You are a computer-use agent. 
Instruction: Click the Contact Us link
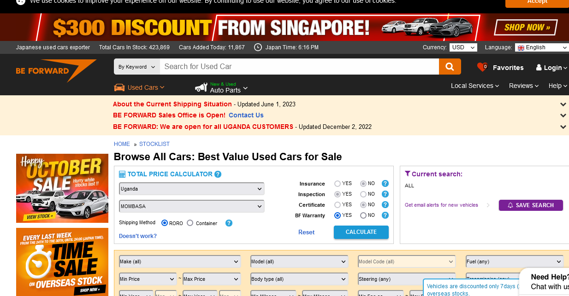246,115
